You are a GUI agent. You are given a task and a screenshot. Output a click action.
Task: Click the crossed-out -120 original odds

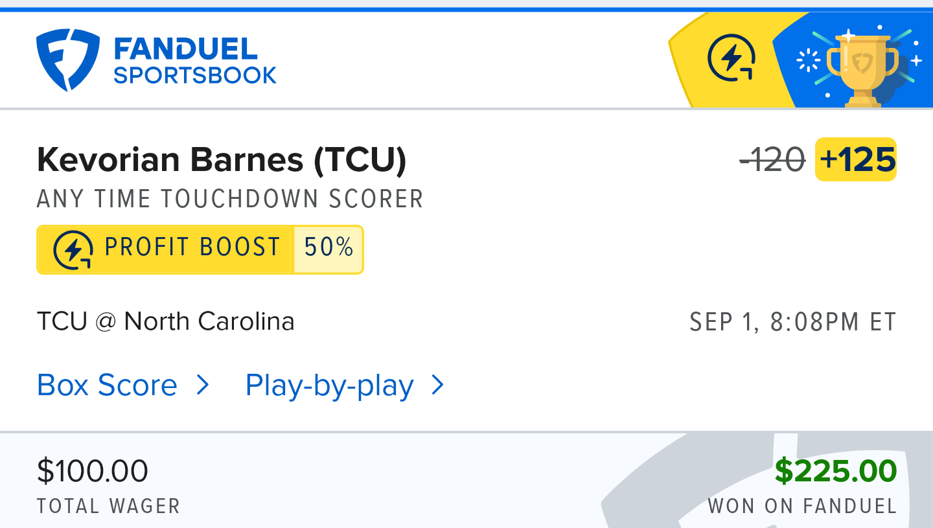(x=773, y=159)
